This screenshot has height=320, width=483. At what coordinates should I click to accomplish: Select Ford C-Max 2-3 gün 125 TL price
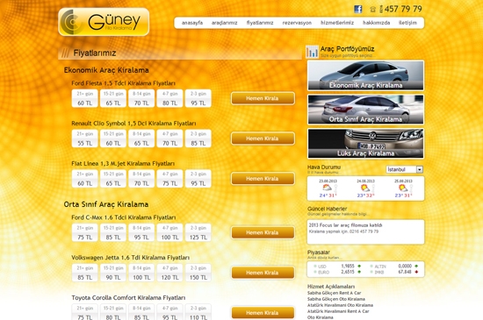tap(198, 232)
